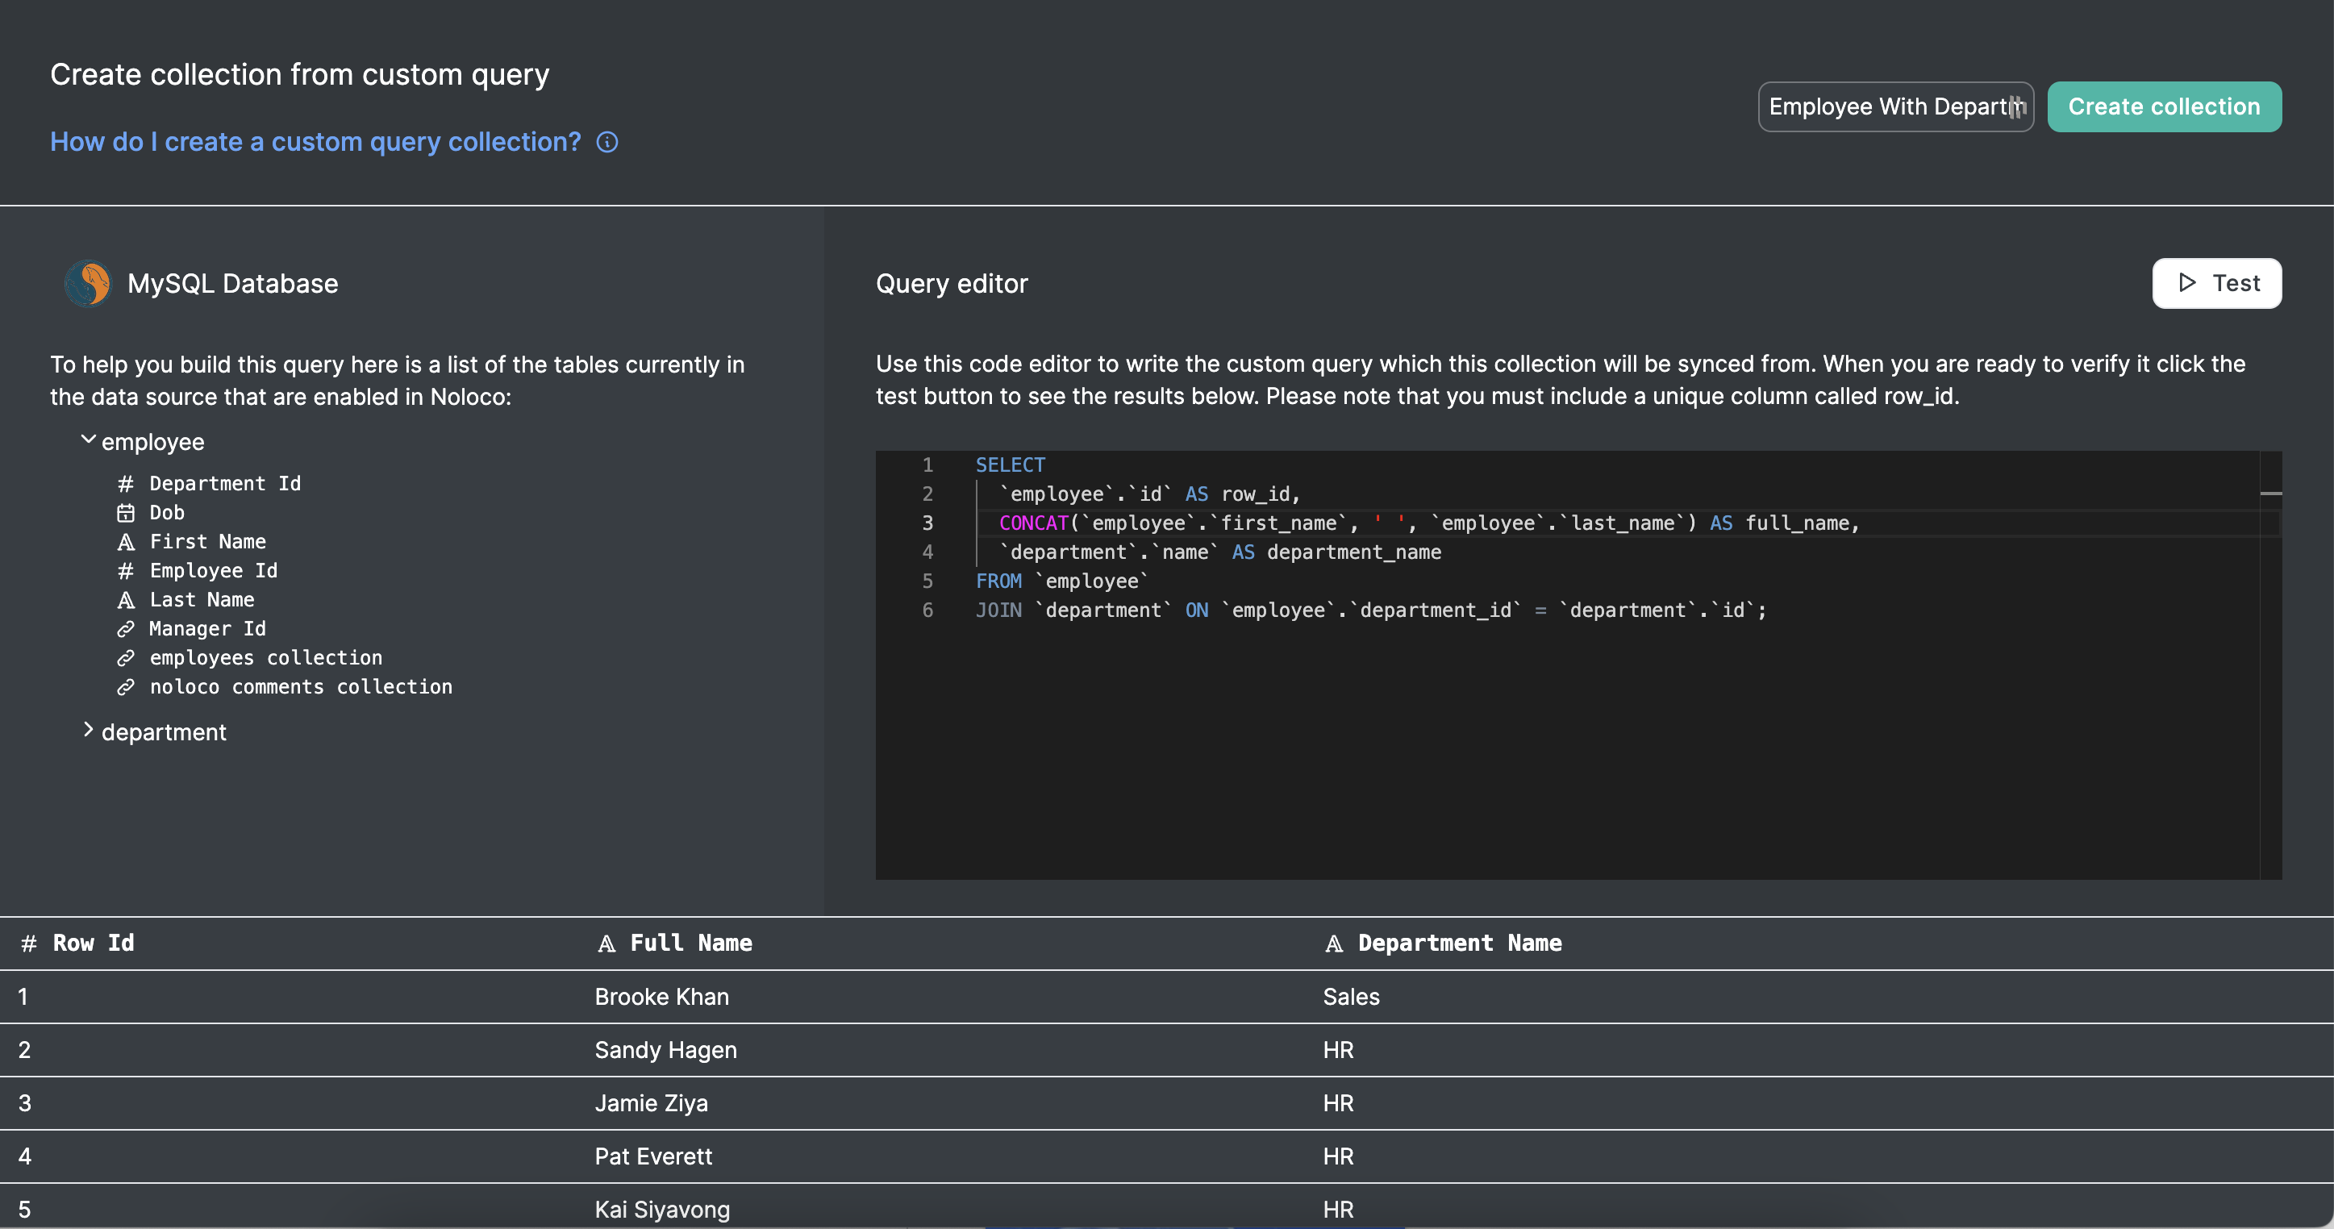Screen dimensions: 2334x1229
Task: Open the custom query collection help link
Action: click(315, 142)
